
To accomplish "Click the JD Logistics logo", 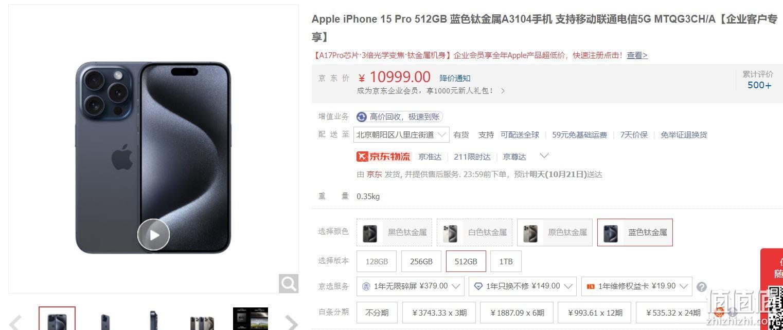I will (384, 157).
